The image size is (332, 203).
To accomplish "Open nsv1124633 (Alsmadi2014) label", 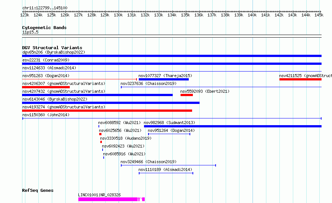I will tap(49, 68).
